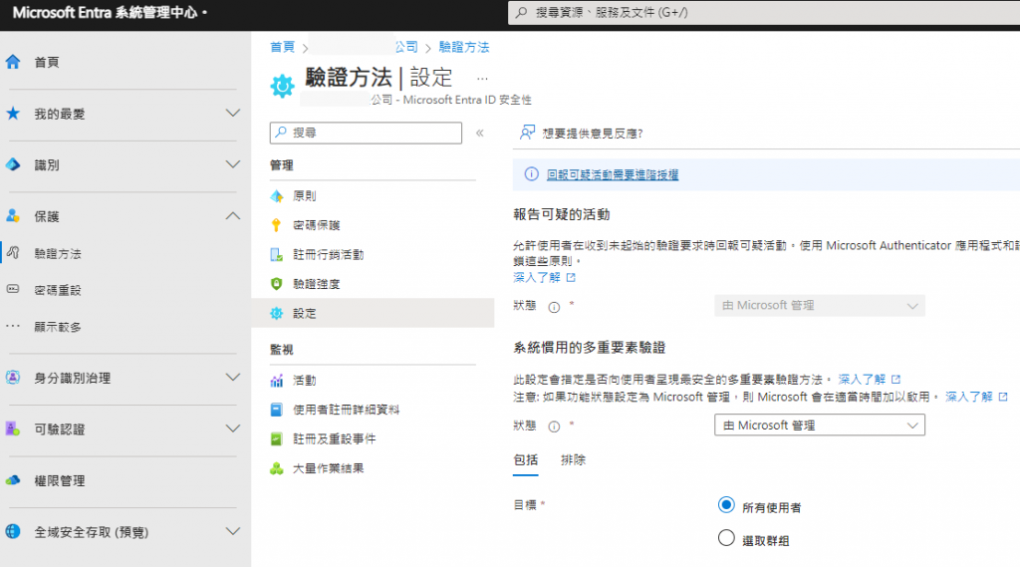The width and height of the screenshot is (1020, 567).
Task: Click the 搜尋 field in the resource menu
Action: click(366, 133)
